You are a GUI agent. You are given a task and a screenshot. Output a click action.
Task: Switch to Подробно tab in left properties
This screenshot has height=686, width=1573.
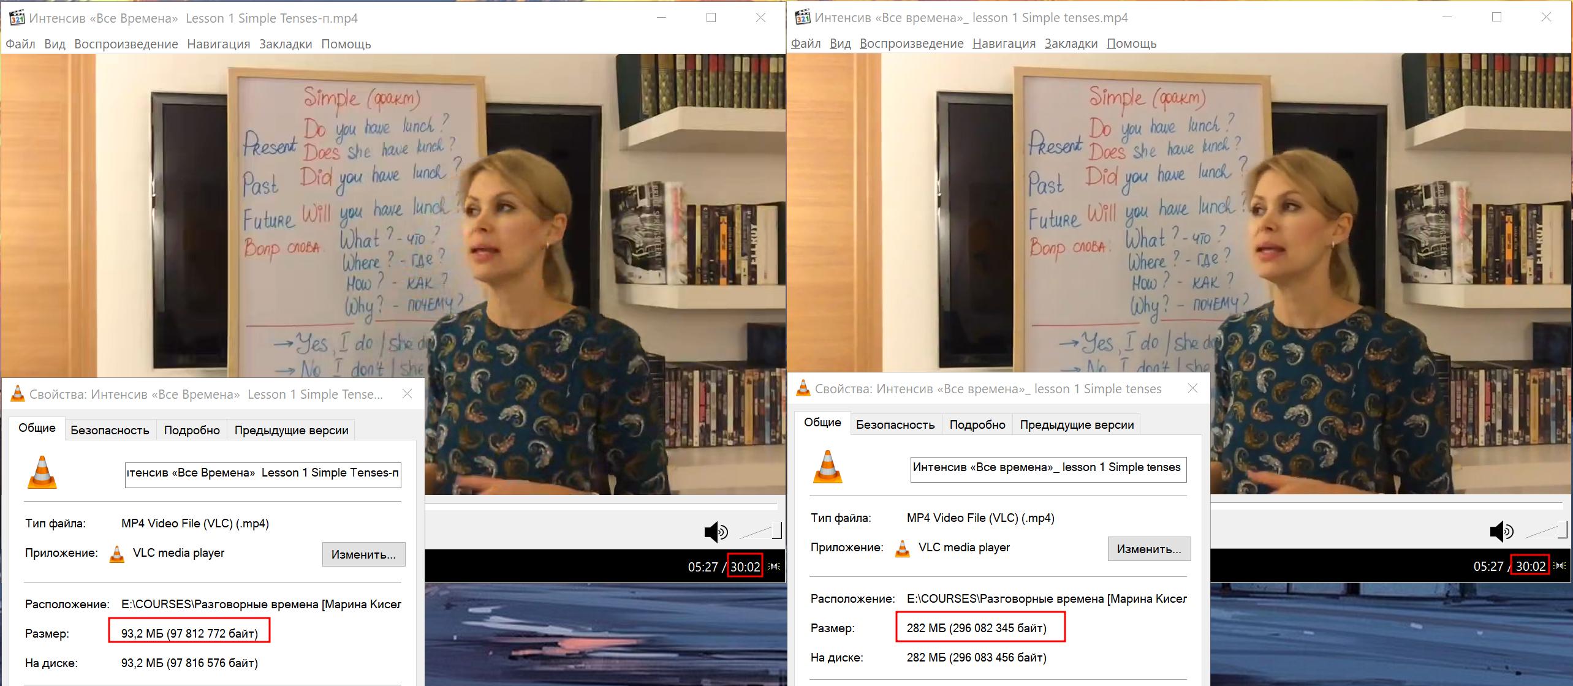tap(192, 430)
